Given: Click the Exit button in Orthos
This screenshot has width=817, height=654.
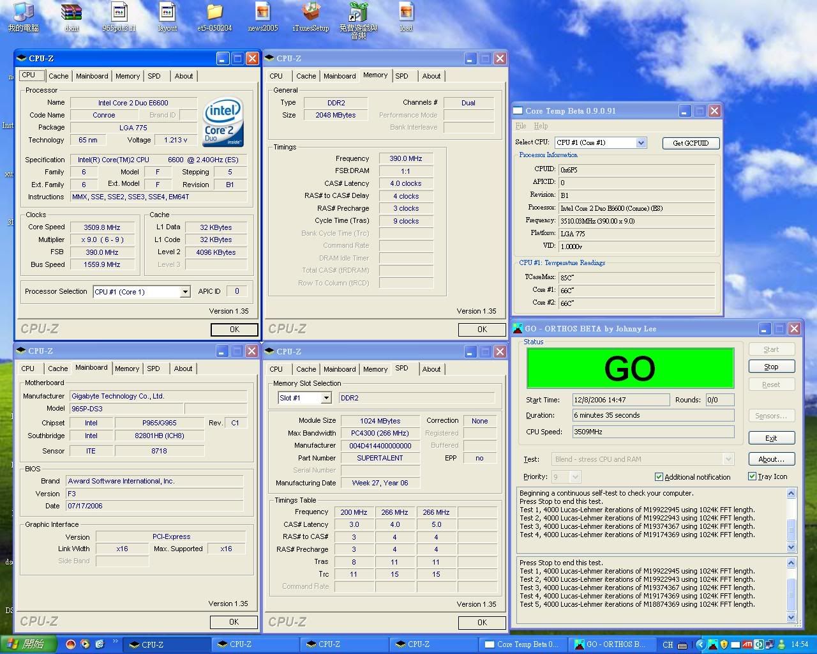Looking at the screenshot, I should 771,438.
